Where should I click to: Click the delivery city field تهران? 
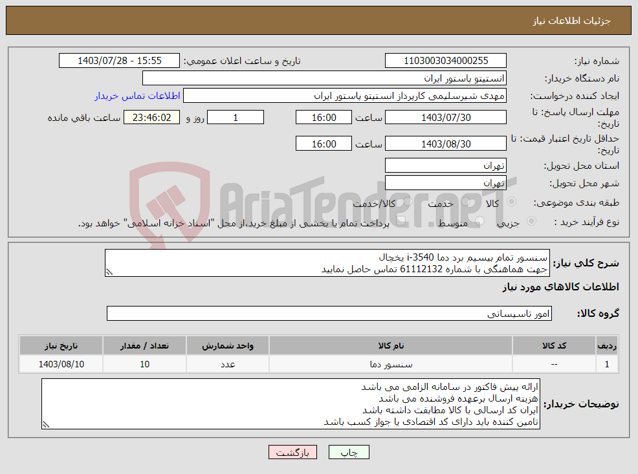(446, 183)
